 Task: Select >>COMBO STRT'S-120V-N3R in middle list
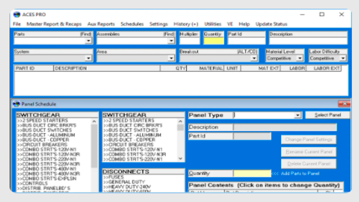pyautogui.click(x=134, y=154)
